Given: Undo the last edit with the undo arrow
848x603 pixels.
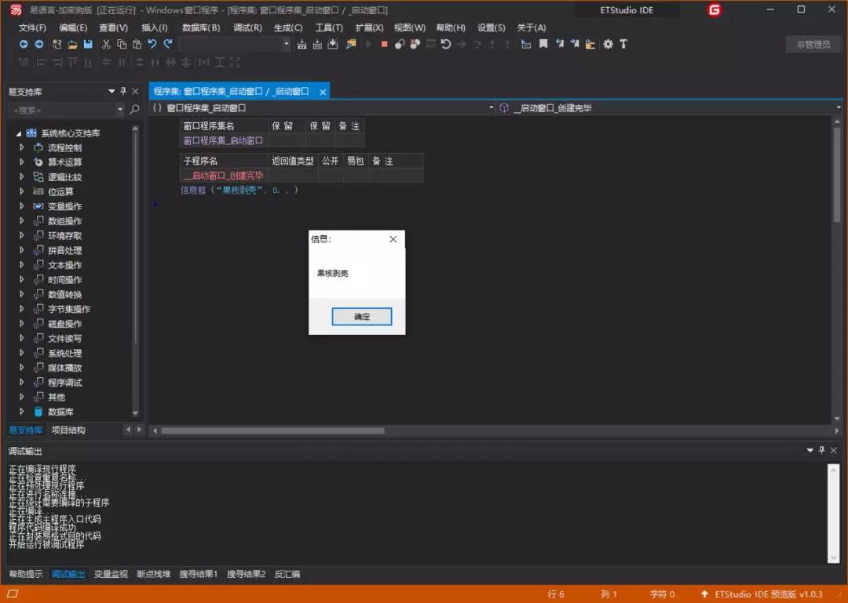Looking at the screenshot, I should coord(154,45).
